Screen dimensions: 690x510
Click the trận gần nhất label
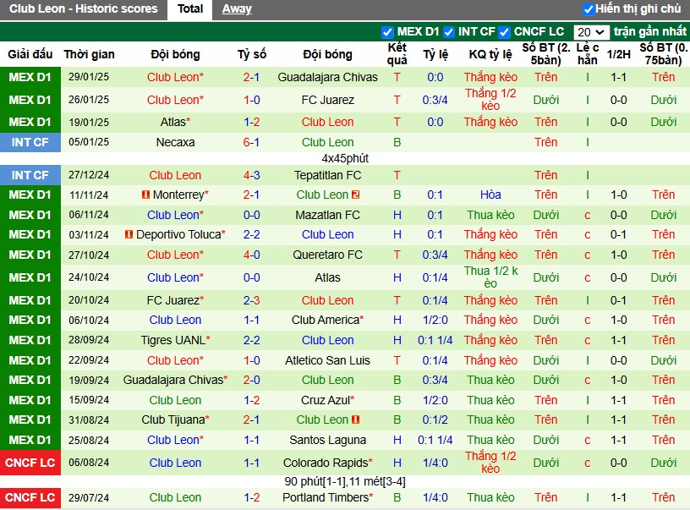649,31
